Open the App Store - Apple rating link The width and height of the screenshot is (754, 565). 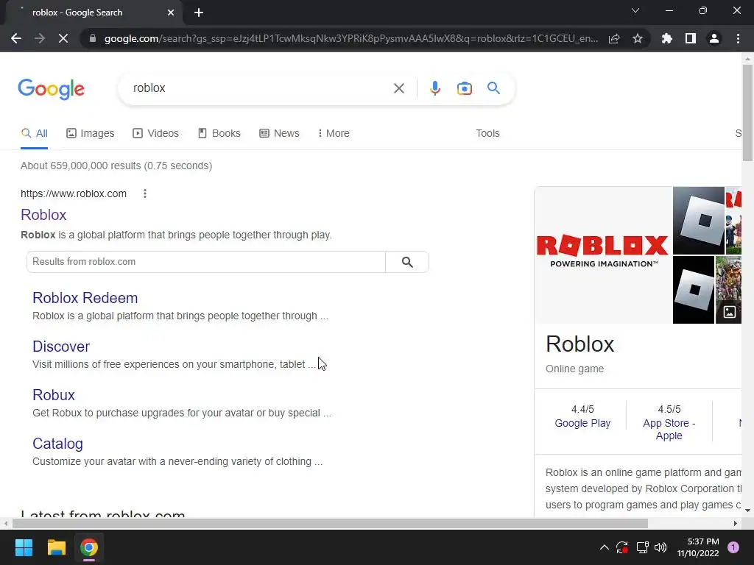point(669,430)
